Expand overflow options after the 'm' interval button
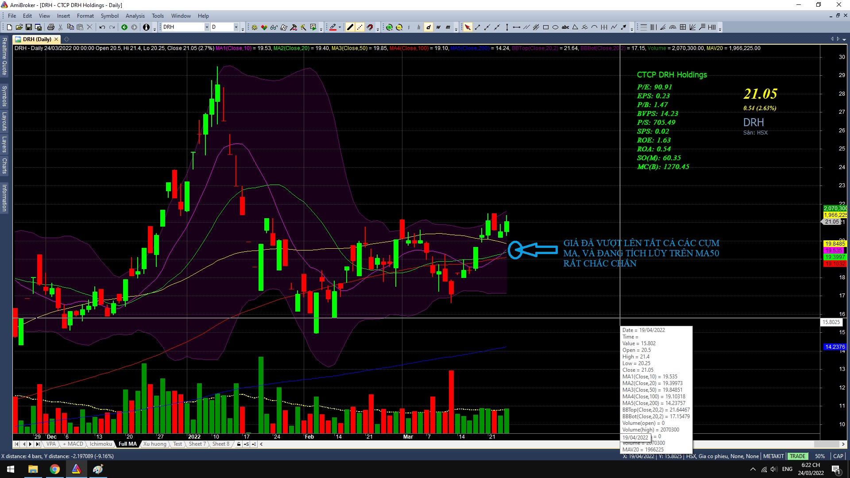850x478 pixels. click(456, 28)
